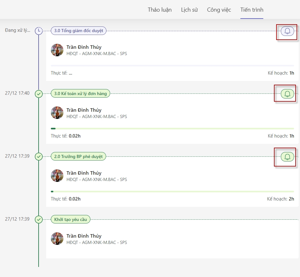Click the 3.0 Kế toán xử lý đơn hàng label

coord(80,93)
